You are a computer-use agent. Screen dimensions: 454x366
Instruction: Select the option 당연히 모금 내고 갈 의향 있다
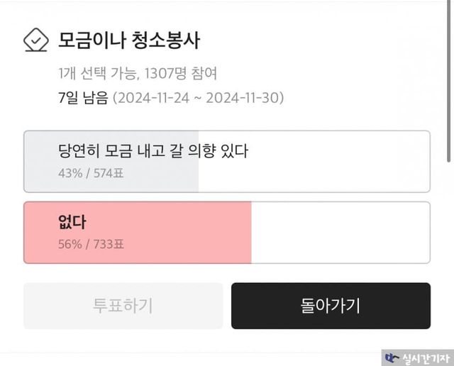pyautogui.click(x=153, y=150)
